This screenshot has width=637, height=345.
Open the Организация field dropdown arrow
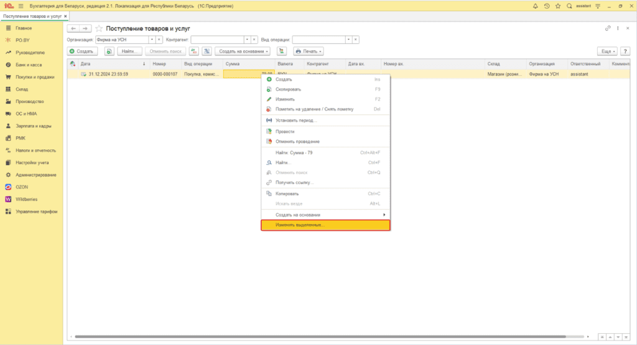click(x=151, y=40)
